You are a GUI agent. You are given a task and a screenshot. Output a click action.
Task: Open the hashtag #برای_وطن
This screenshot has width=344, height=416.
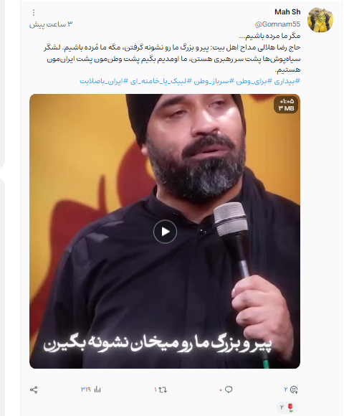(x=254, y=81)
